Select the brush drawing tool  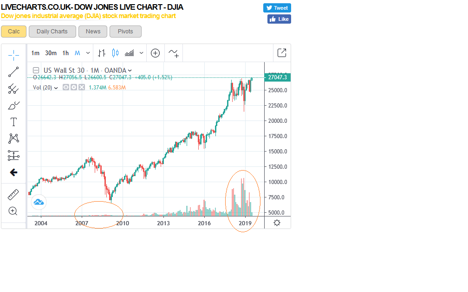pyautogui.click(x=13, y=106)
